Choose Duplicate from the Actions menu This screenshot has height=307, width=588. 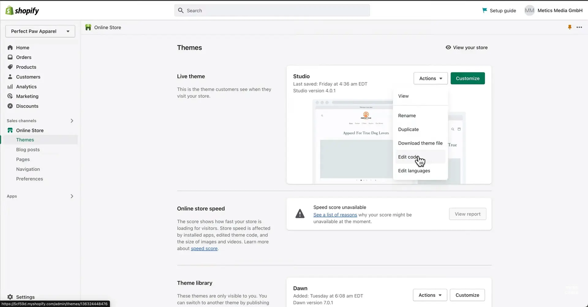420,129
